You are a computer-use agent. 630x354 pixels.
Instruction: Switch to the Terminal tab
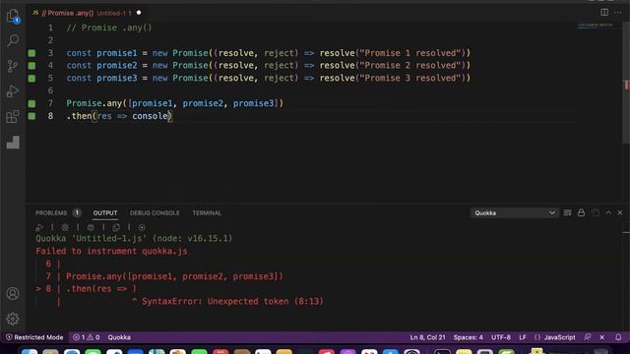pos(207,212)
